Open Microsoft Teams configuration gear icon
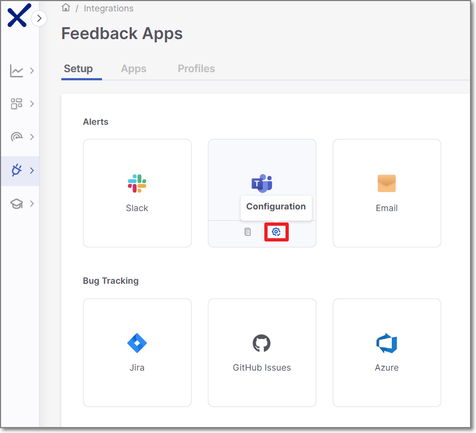This screenshot has width=476, height=433. click(x=276, y=232)
